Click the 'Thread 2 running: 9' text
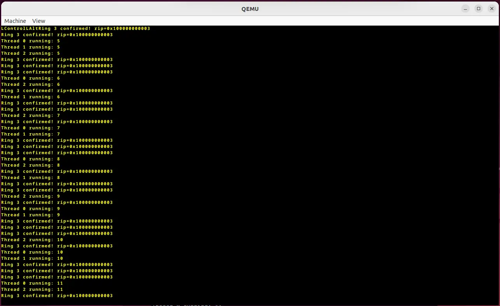500x306 pixels. point(30,196)
